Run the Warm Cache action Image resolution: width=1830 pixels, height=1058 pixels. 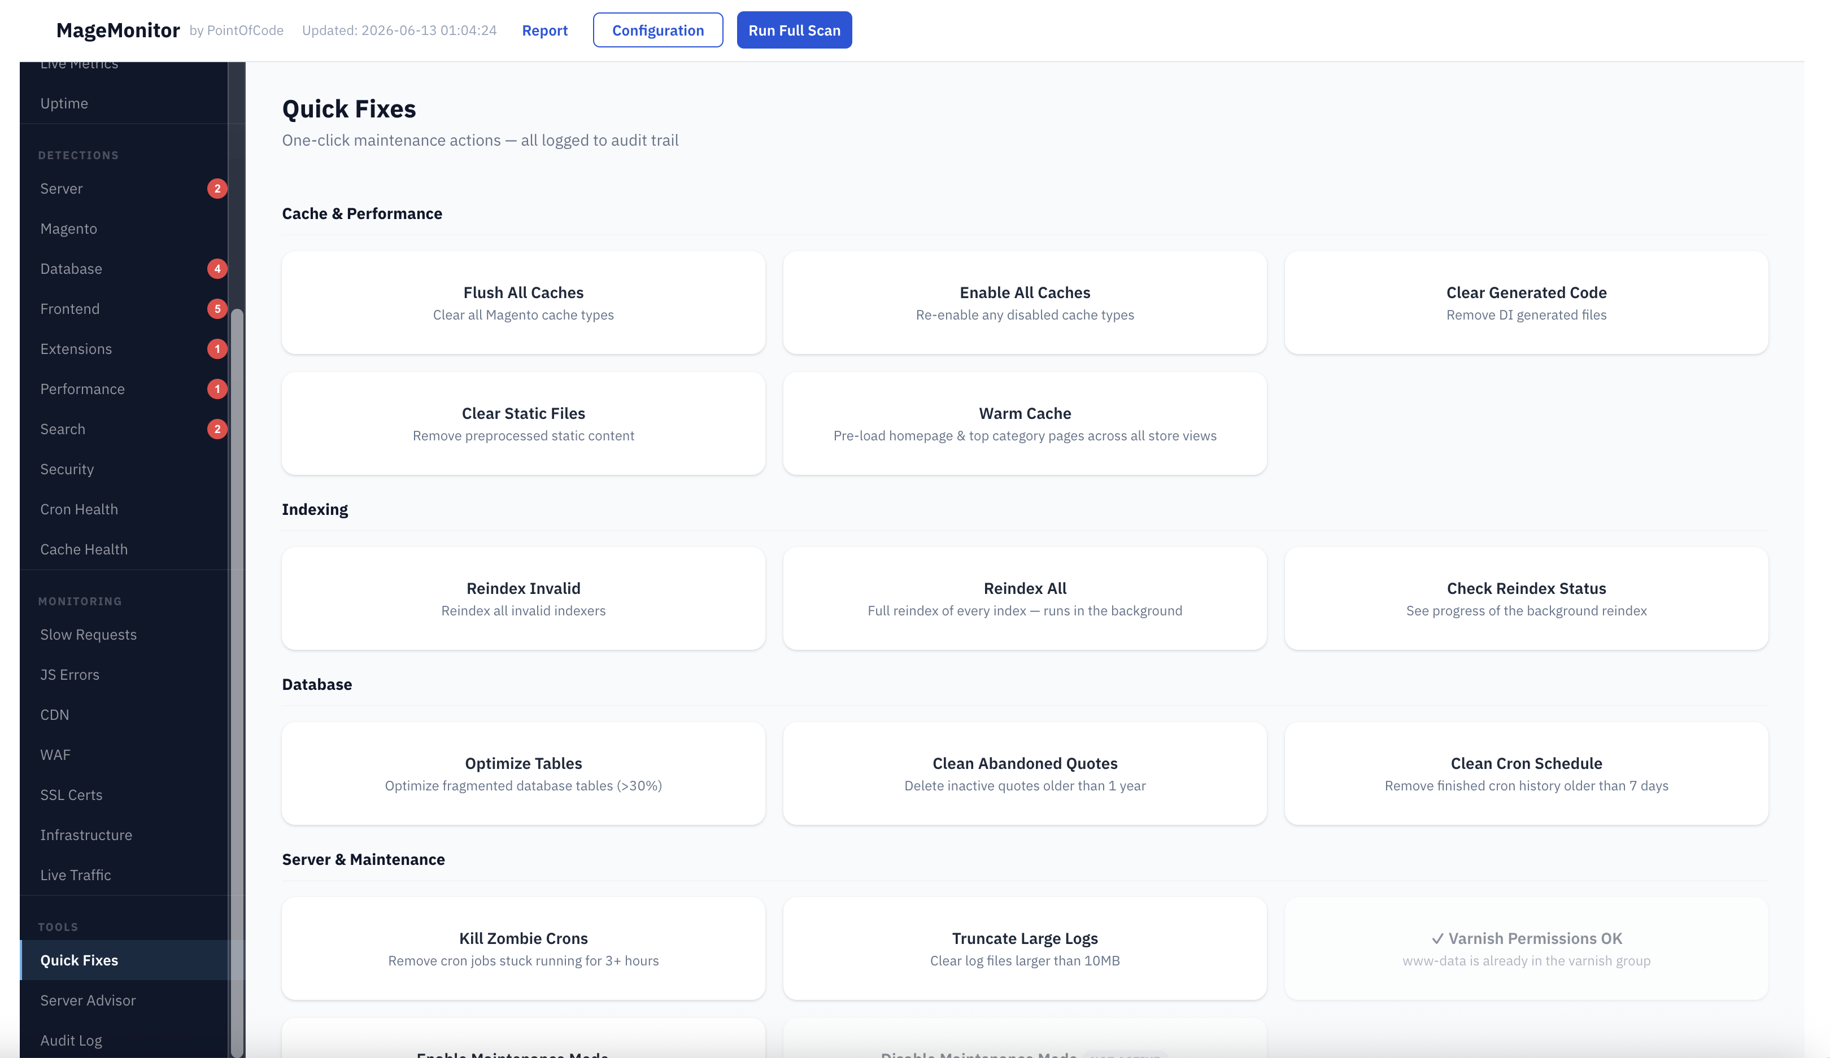(1025, 424)
